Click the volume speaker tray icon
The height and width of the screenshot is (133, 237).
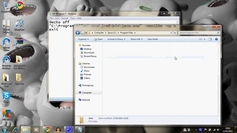218,130
